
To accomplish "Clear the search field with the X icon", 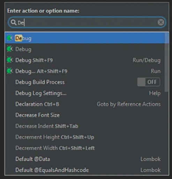I will (161, 22).
